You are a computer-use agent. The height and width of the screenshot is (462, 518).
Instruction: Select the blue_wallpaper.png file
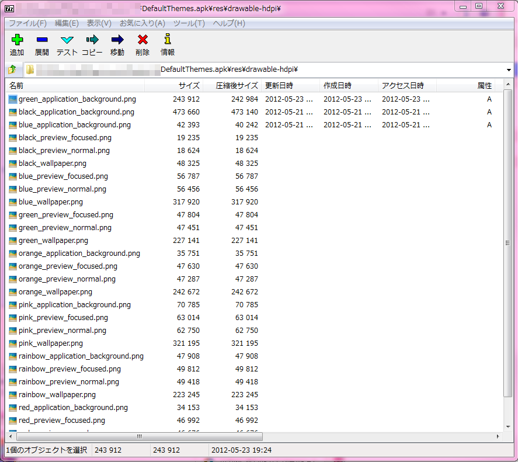(51, 202)
